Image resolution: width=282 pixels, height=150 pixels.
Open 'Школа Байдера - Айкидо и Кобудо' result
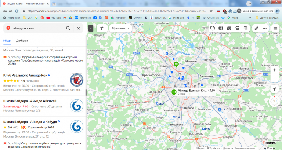tap(30, 122)
